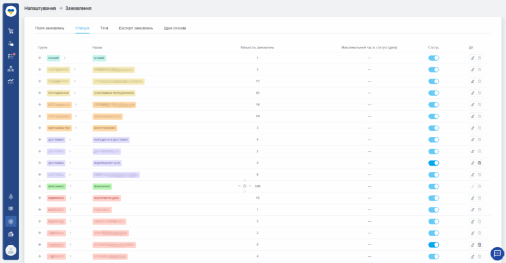Expand the 'Погодження' group chevron
The height and width of the screenshot is (263, 506).
(x=75, y=93)
